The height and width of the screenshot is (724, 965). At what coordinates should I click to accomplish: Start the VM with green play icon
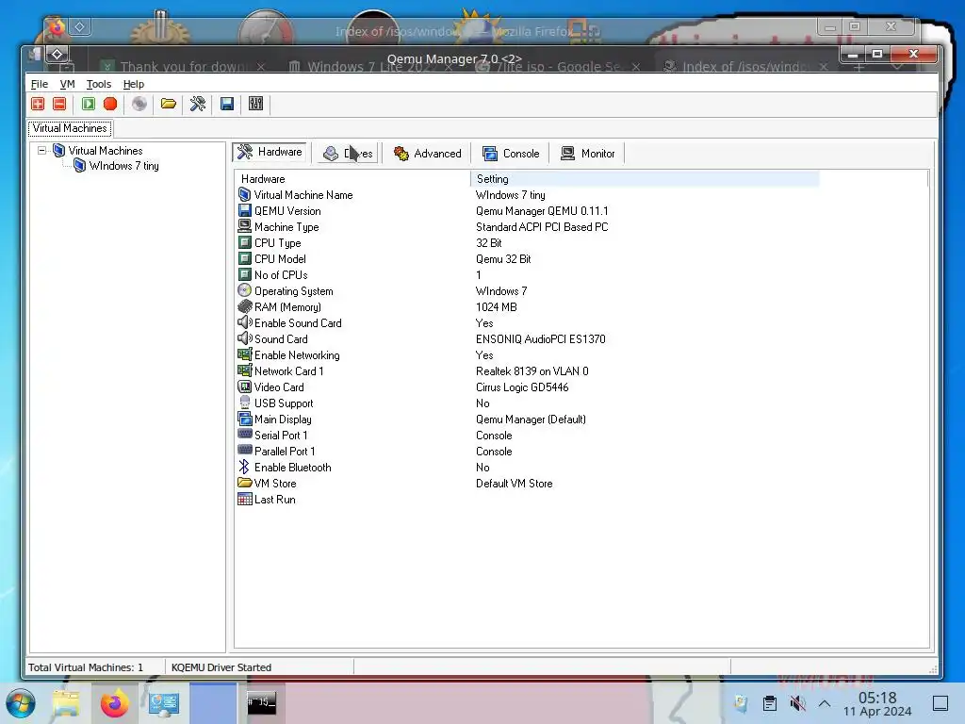[x=89, y=104]
